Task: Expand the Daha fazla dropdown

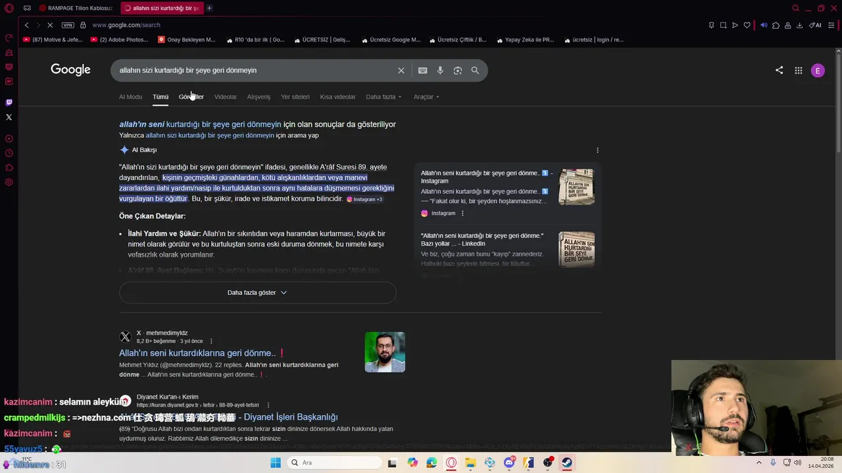Action: [384, 97]
